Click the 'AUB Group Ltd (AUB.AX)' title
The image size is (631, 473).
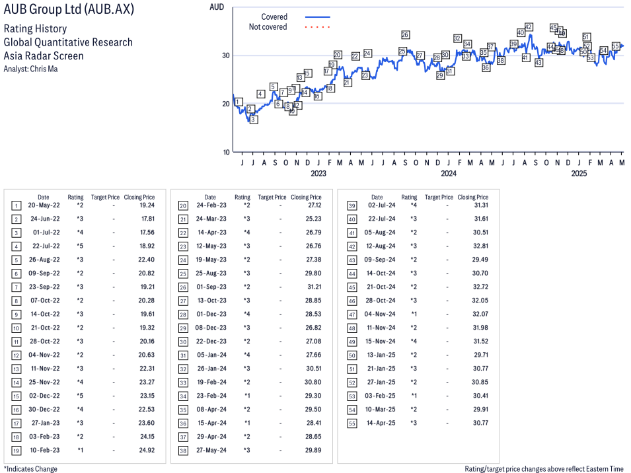69,9
